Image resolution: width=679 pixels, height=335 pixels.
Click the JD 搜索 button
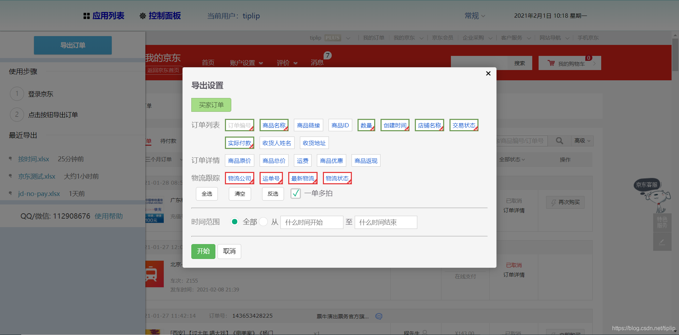(520, 63)
